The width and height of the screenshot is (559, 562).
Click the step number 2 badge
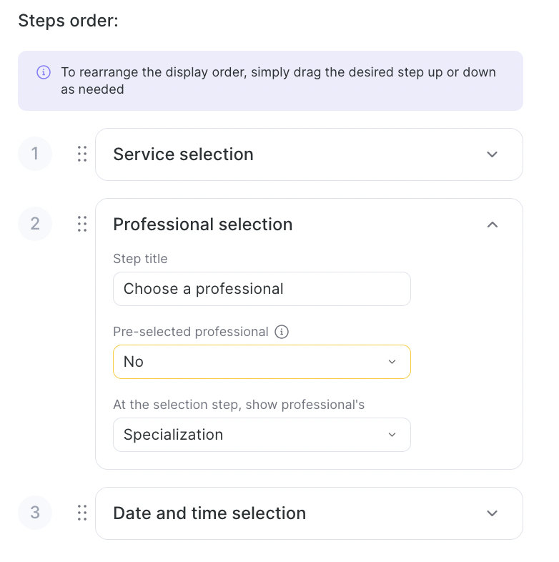click(x=35, y=224)
